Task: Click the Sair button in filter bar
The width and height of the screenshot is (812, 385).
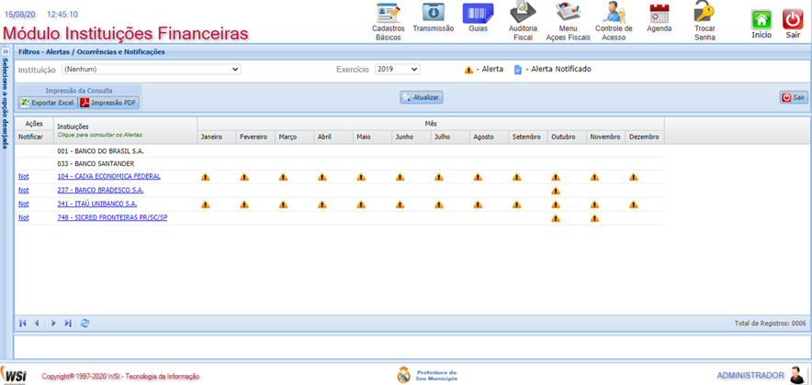Action: coord(794,97)
